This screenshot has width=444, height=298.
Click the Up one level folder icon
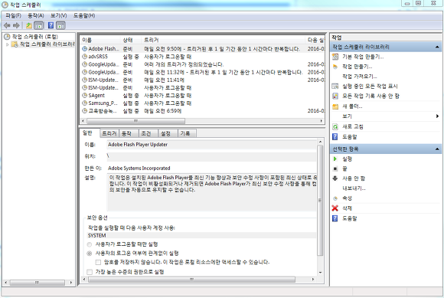[29, 25]
